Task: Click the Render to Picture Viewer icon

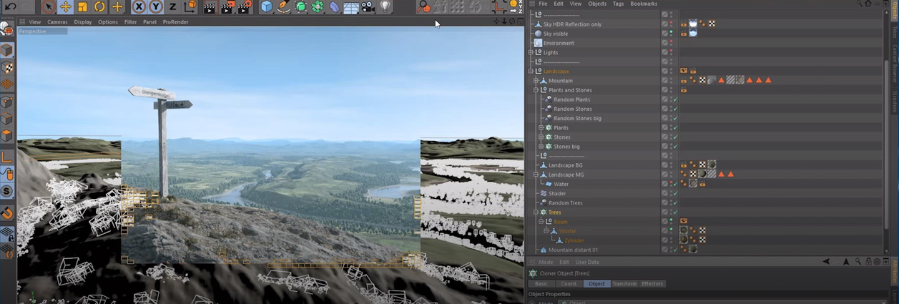Action: [227, 6]
